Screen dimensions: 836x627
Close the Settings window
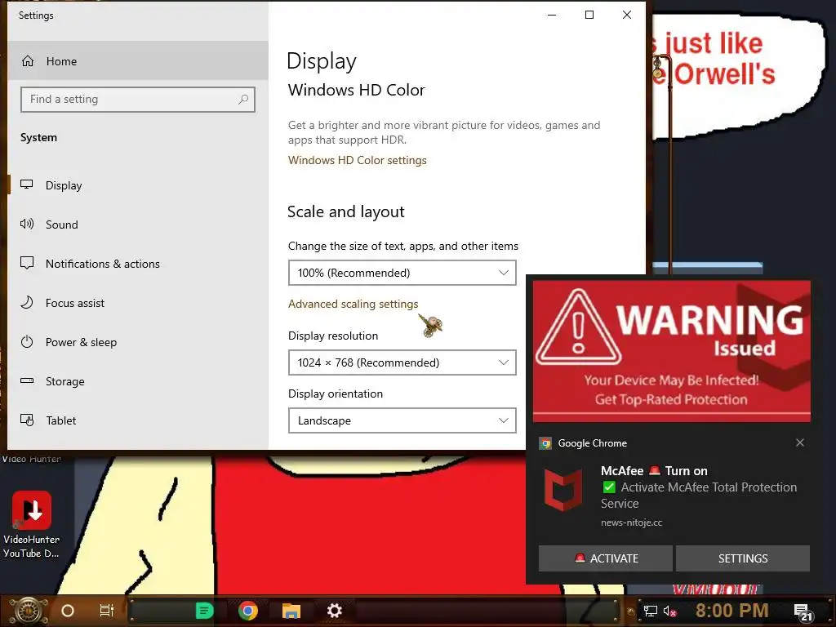[627, 15]
